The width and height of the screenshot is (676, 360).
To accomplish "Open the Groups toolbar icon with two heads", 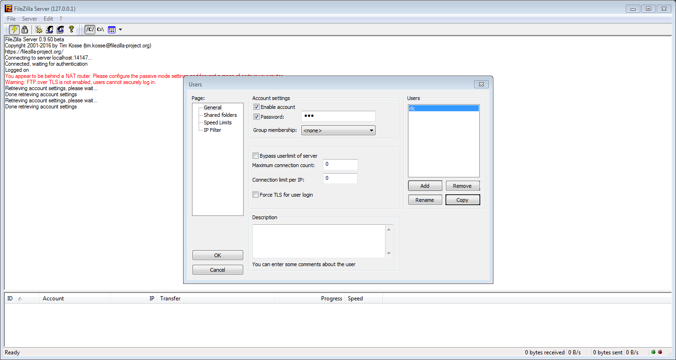I will pos(60,29).
